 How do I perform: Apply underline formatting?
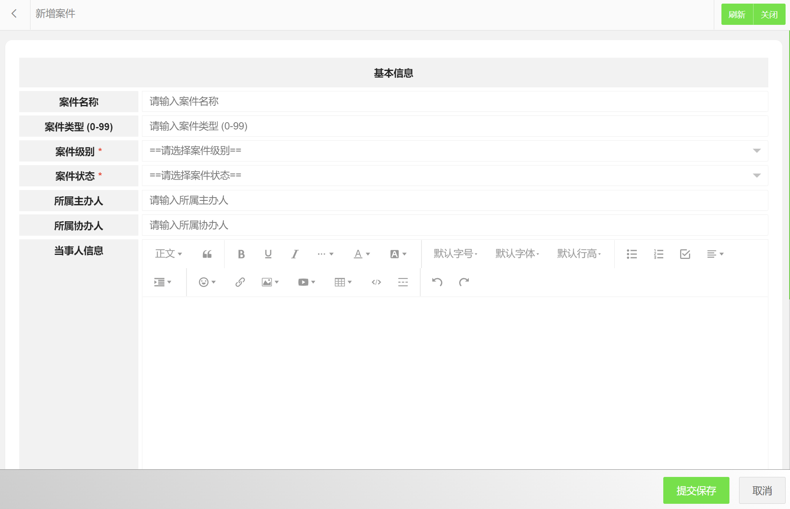coord(268,254)
